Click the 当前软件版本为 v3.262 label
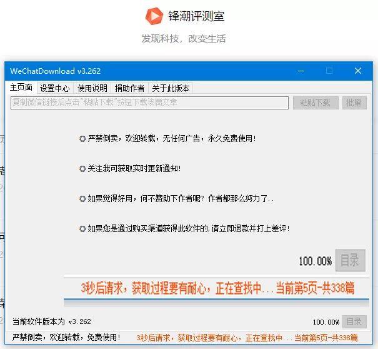 tap(52, 321)
